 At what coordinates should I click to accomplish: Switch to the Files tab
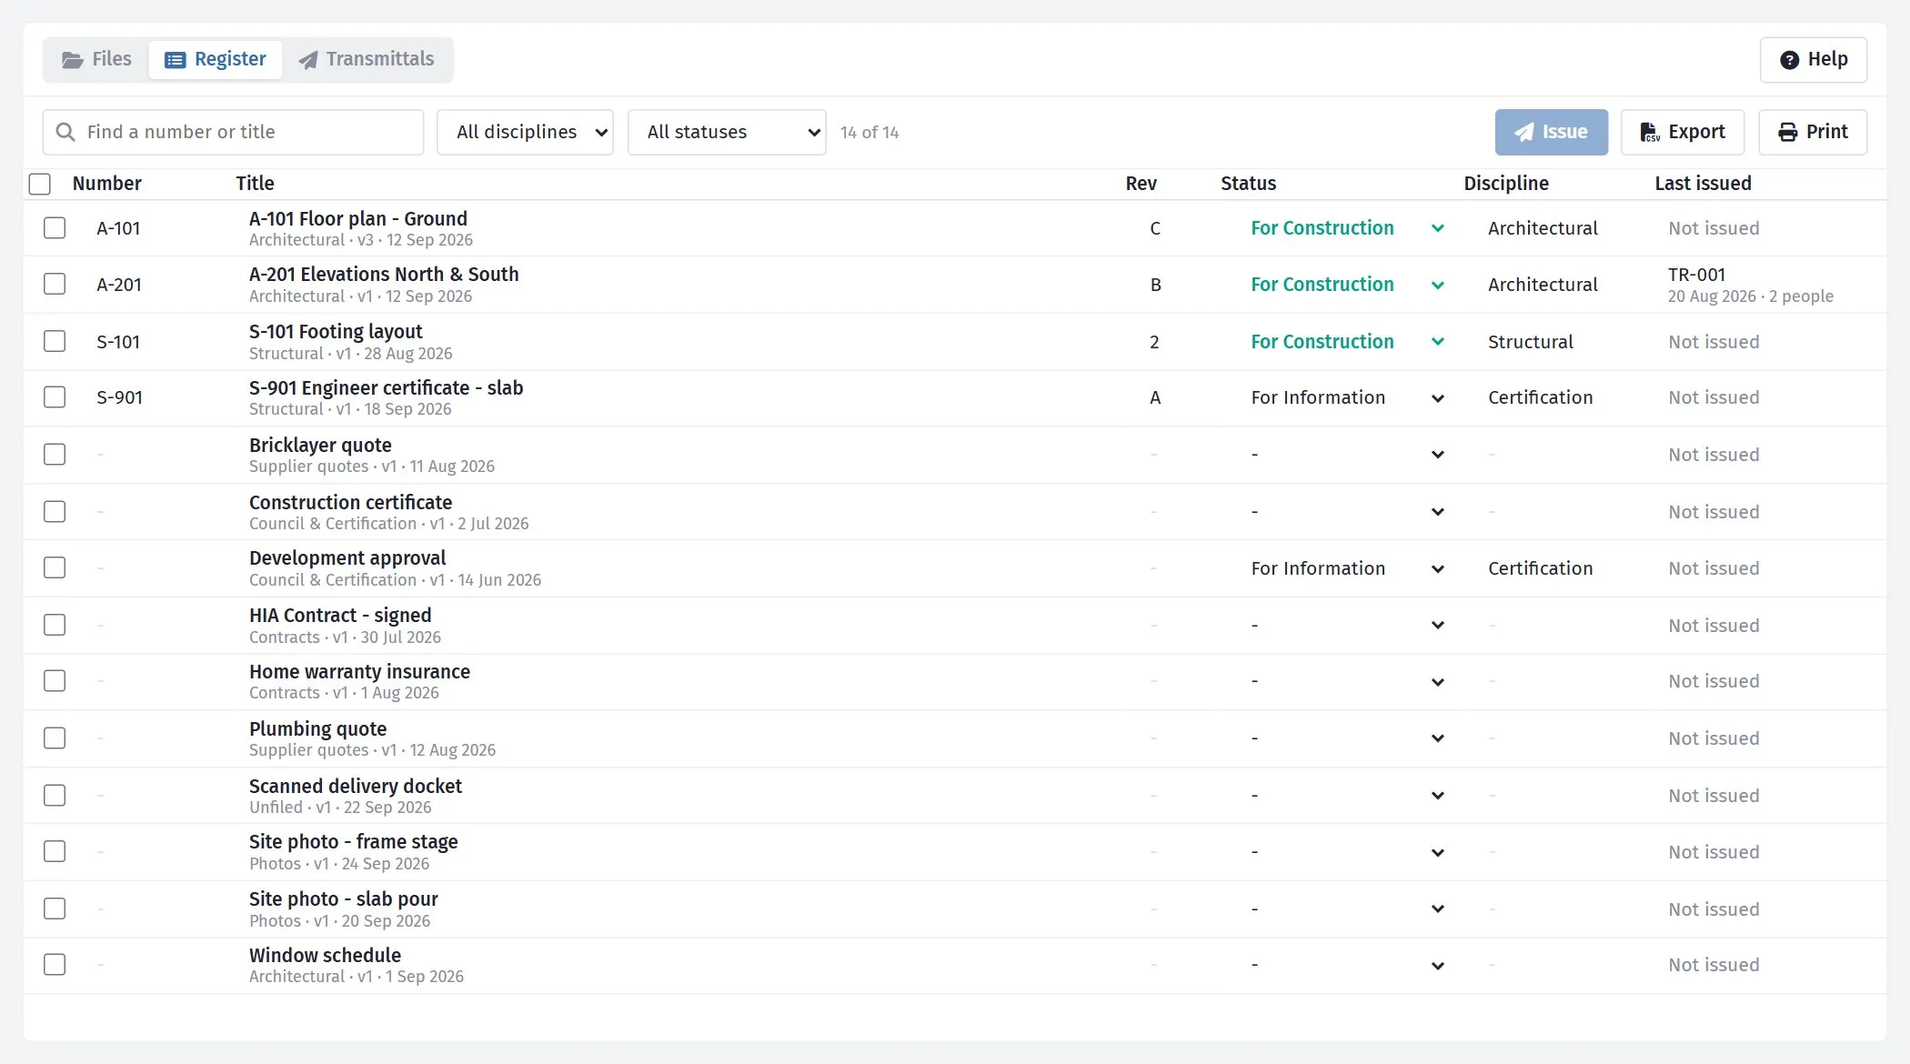pyautogui.click(x=96, y=59)
